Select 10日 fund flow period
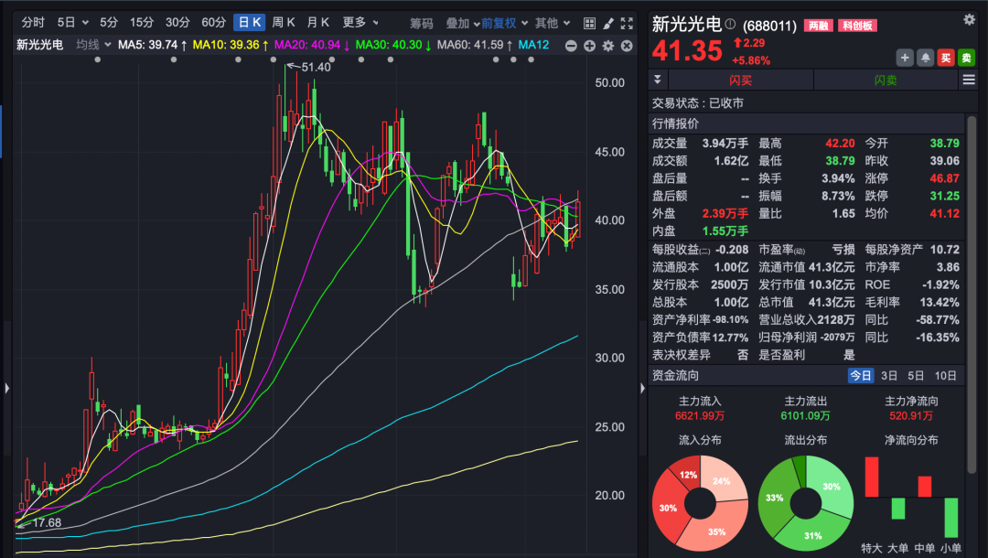 pos(945,375)
